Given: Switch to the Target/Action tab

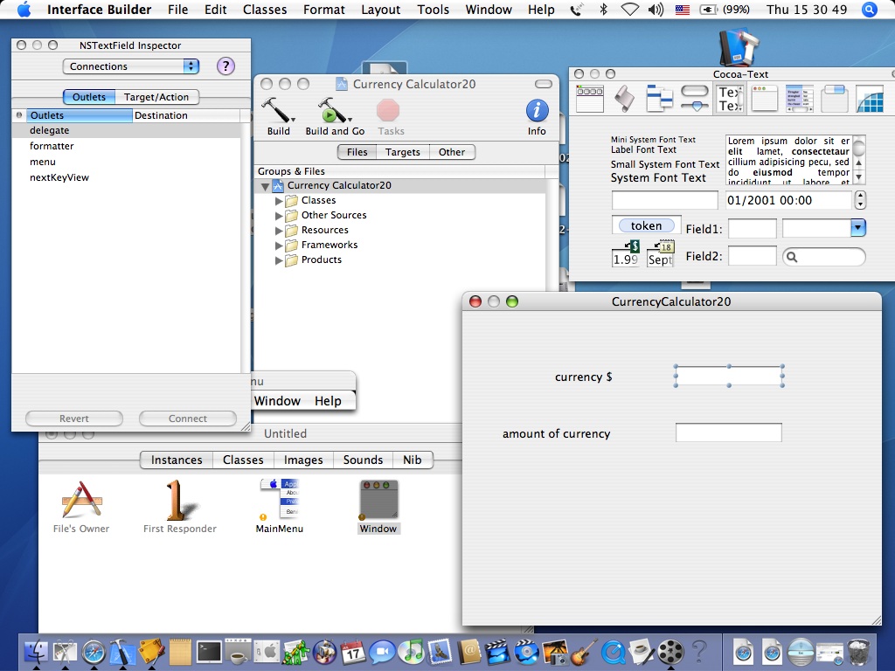Looking at the screenshot, I should pyautogui.click(x=156, y=97).
